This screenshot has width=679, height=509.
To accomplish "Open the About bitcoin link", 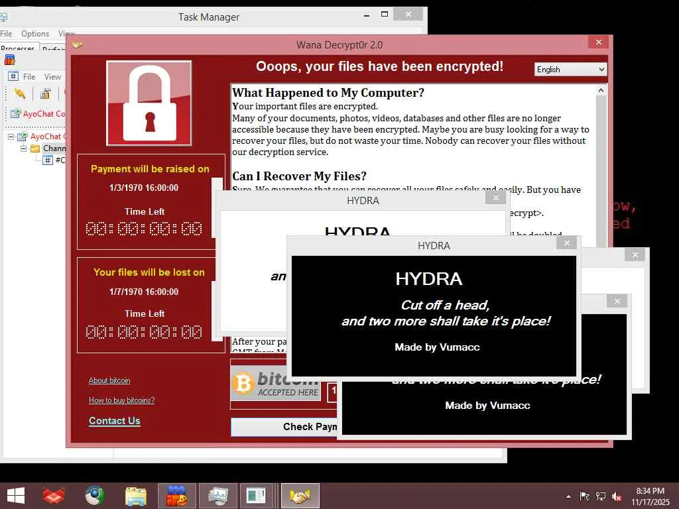I will coord(109,380).
